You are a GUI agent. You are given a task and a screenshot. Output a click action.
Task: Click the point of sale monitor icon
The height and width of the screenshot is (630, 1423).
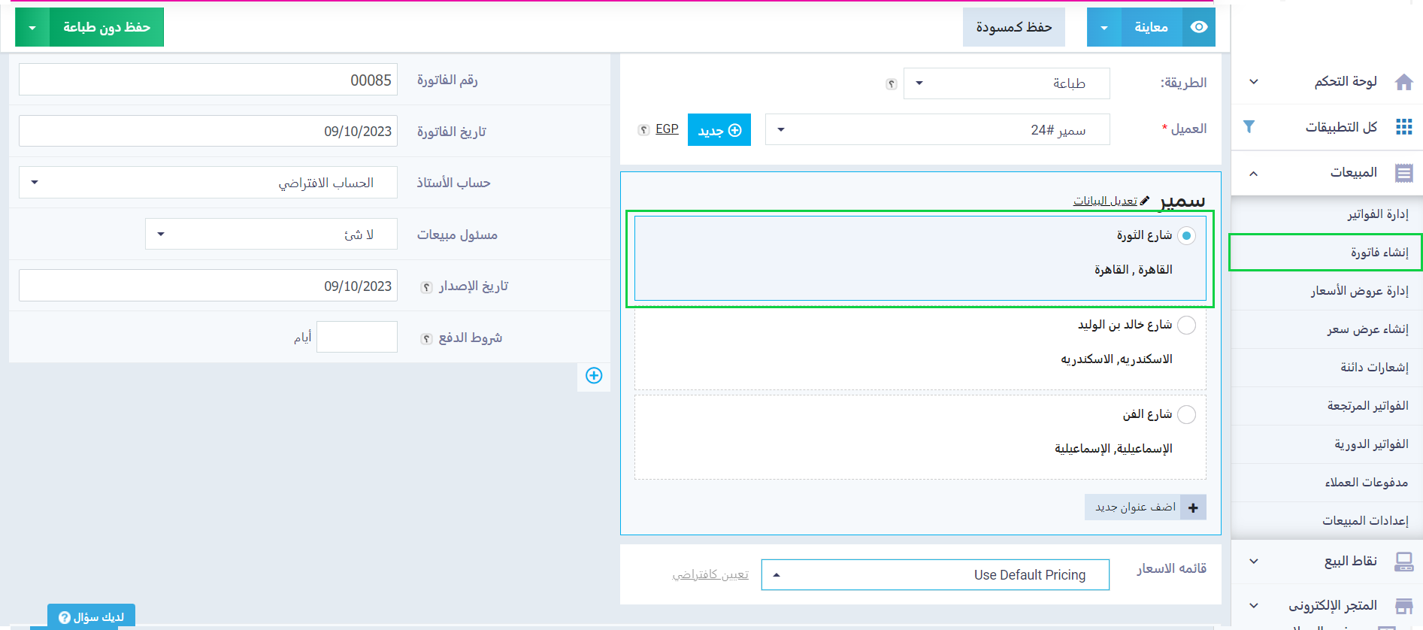[1403, 562]
